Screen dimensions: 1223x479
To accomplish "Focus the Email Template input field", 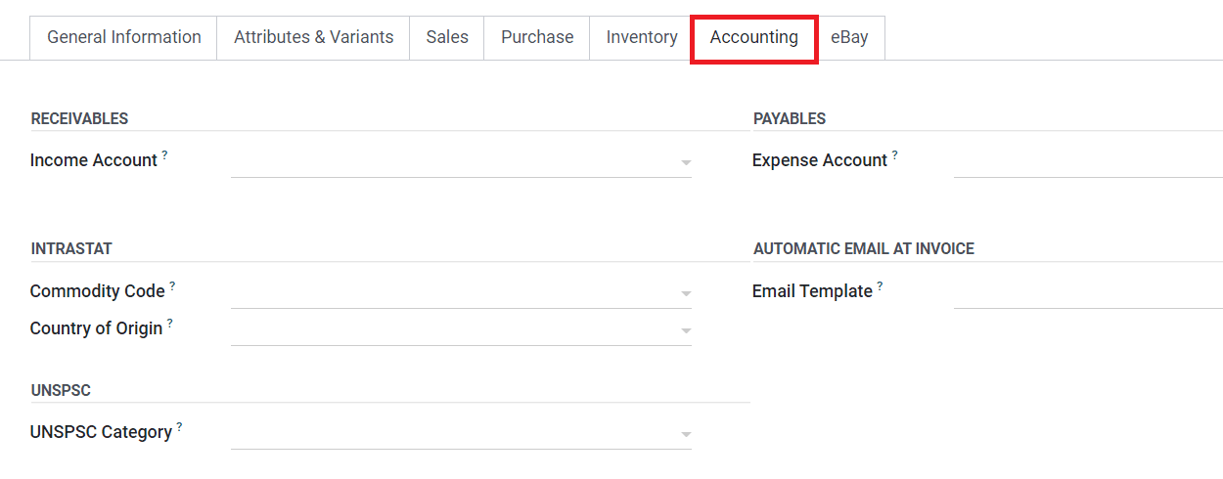I will 1086,292.
